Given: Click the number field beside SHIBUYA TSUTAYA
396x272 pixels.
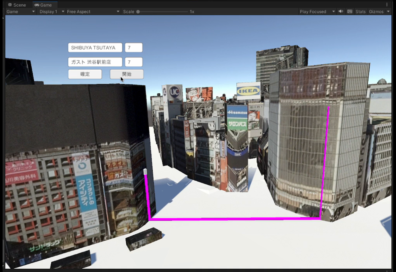Looking at the screenshot, I should pyautogui.click(x=134, y=48).
